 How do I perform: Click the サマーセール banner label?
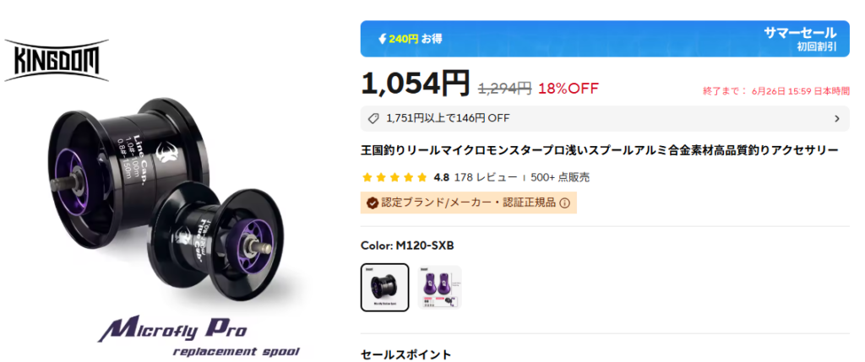[800, 32]
